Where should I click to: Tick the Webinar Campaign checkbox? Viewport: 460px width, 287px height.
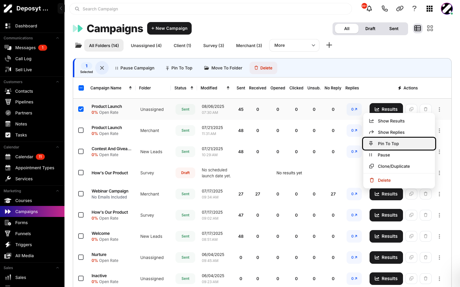coord(81,194)
